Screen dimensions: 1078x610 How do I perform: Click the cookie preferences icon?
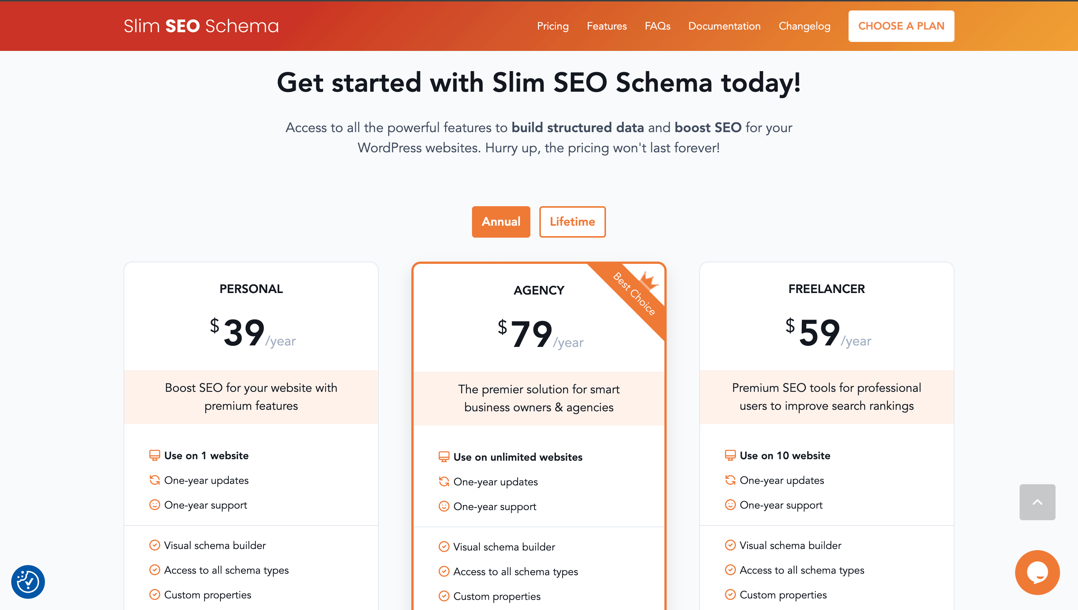tap(28, 582)
